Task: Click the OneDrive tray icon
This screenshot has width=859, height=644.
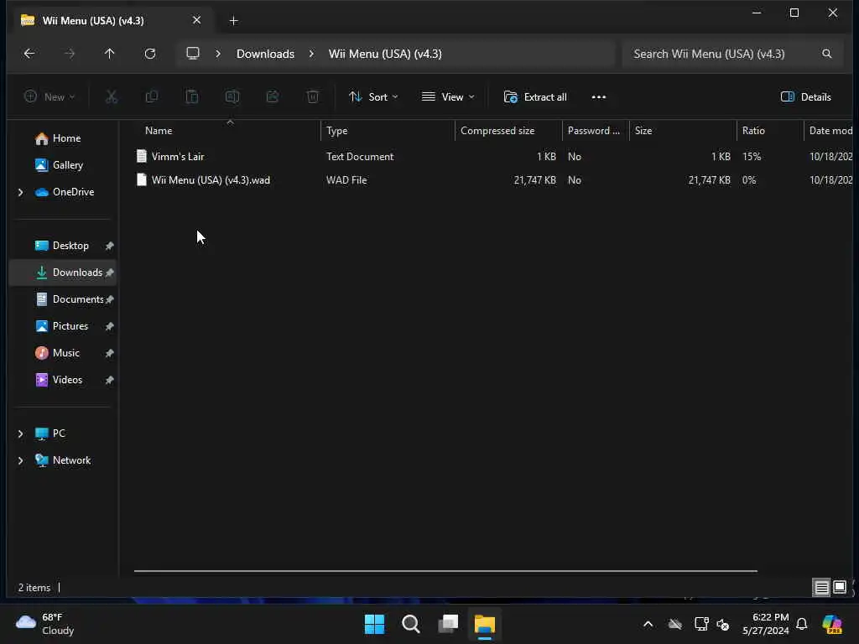Action: (x=675, y=624)
